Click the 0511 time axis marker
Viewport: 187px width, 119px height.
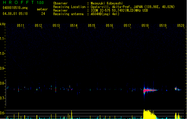pyautogui.click(x=21, y=26)
